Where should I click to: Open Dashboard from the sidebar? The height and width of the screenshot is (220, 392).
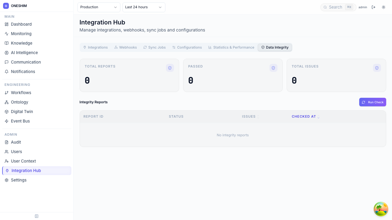point(21,24)
